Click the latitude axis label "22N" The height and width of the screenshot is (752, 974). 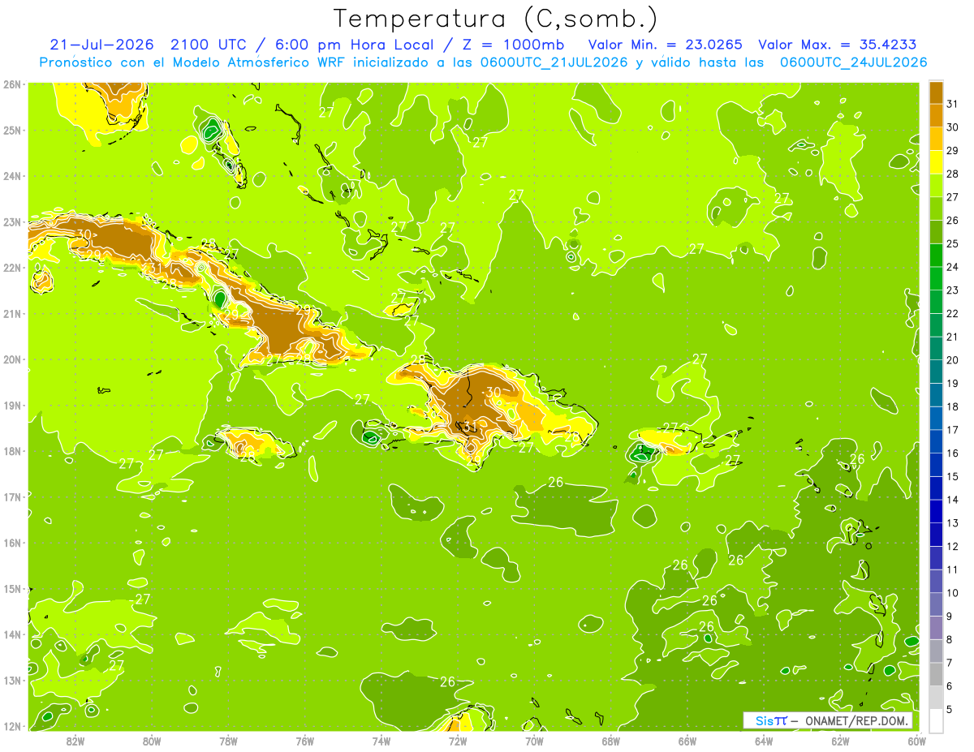[12, 268]
